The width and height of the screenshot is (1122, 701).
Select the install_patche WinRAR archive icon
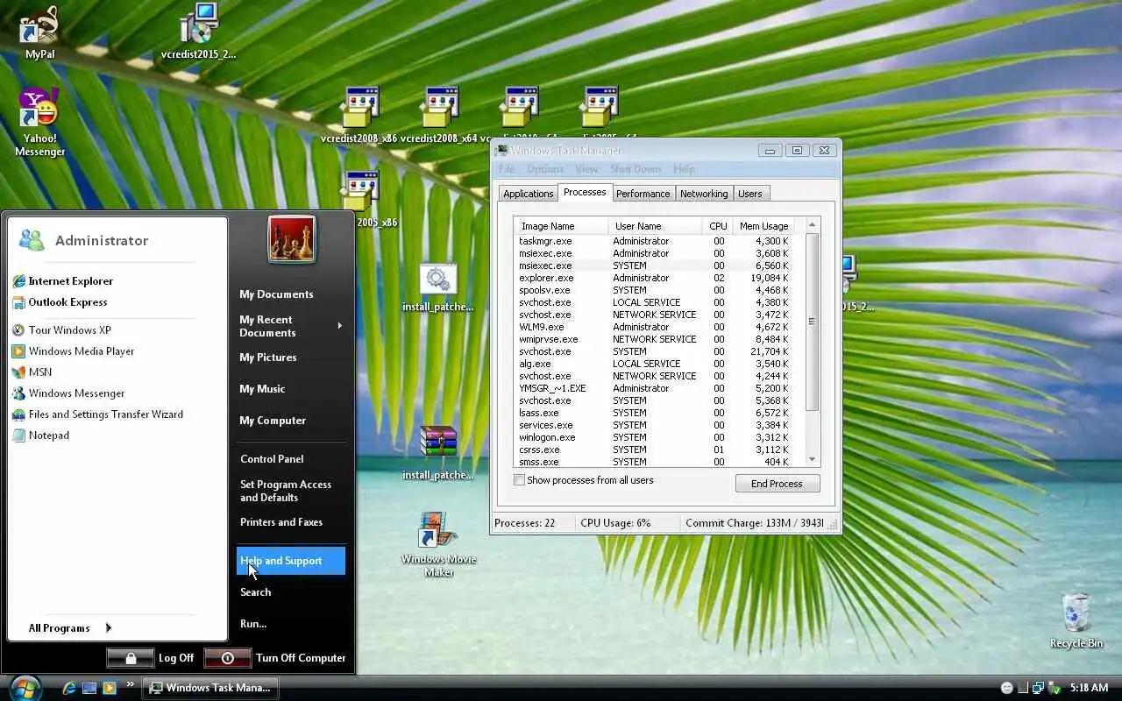click(437, 453)
